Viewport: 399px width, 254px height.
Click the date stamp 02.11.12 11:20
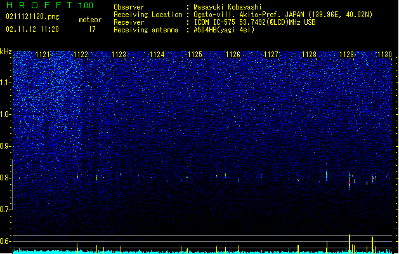point(32,29)
